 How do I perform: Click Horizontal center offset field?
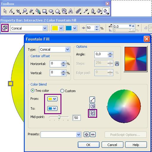(x=55, y=64)
